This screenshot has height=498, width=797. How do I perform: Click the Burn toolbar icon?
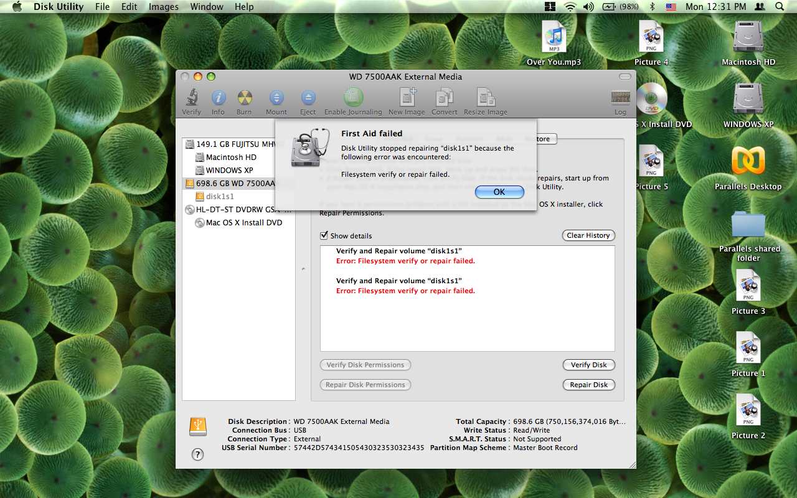[244, 102]
